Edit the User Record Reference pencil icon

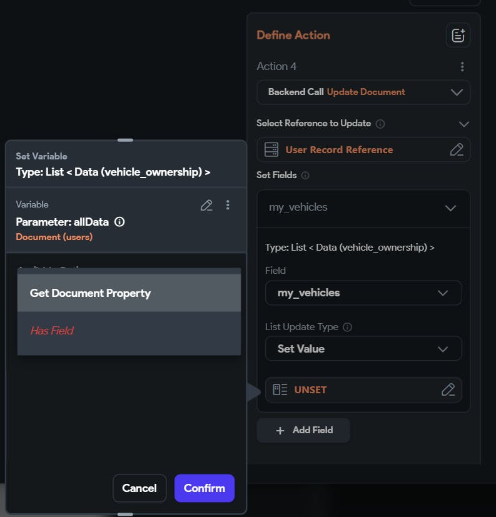coord(457,149)
